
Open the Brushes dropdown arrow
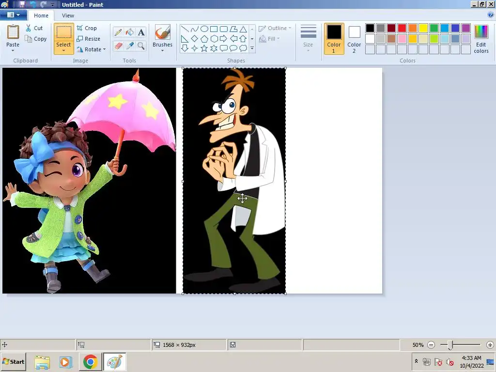click(162, 50)
